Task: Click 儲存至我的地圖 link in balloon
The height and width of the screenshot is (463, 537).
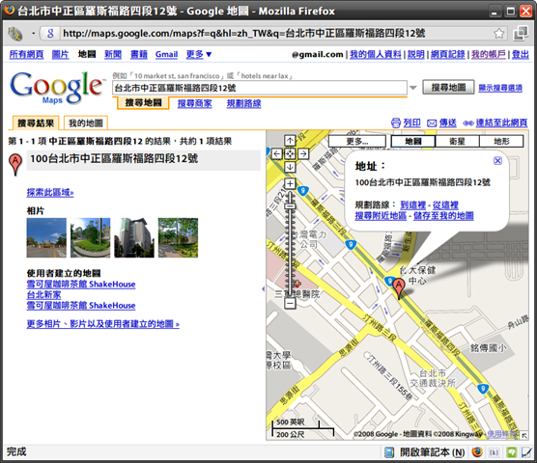Action: click(443, 216)
